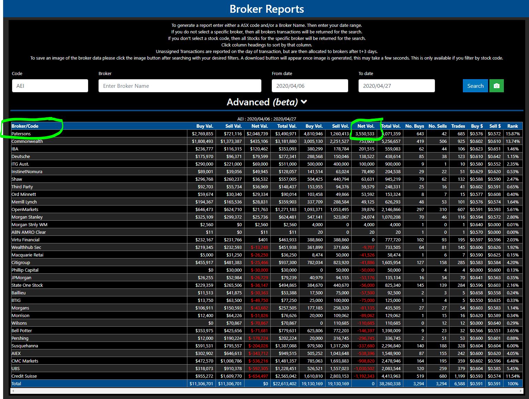The image size is (529, 399).
Task: Click the ABN AMRO Clear broker name
Action: [x=29, y=232]
